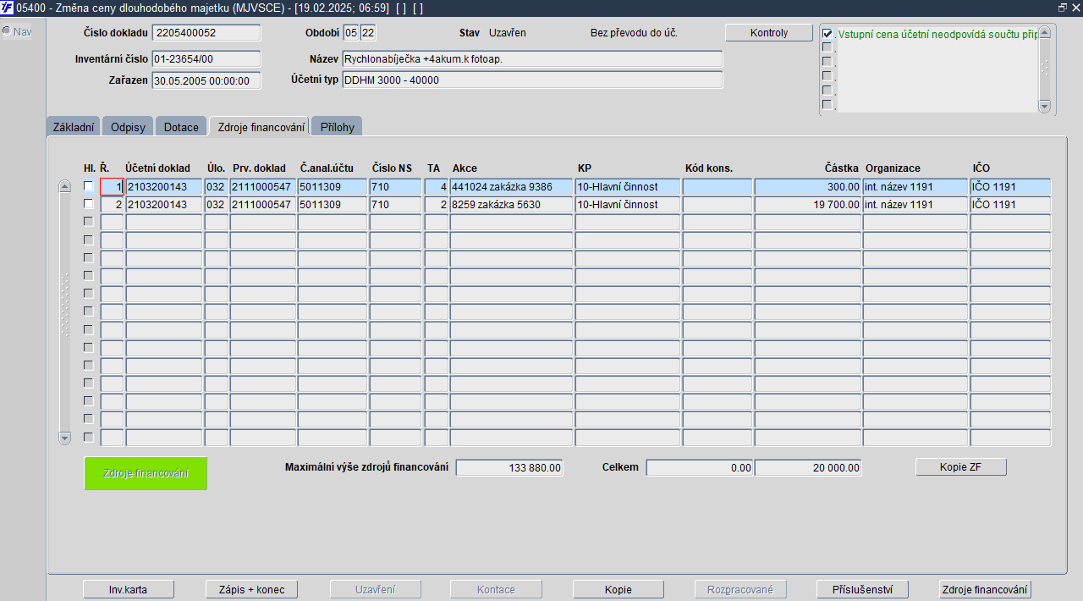1083x601 pixels.
Task: Click Maximální výše zdrojů field 133 880.00
Action: 509,467
